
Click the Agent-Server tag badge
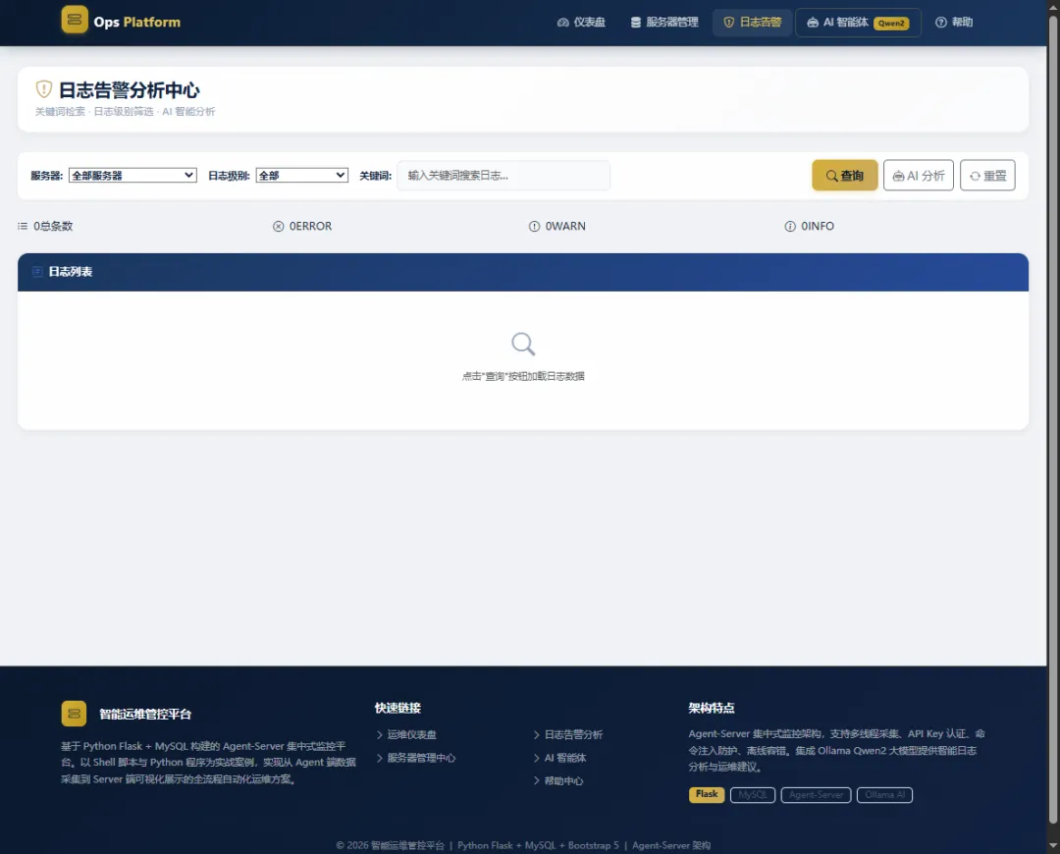816,794
